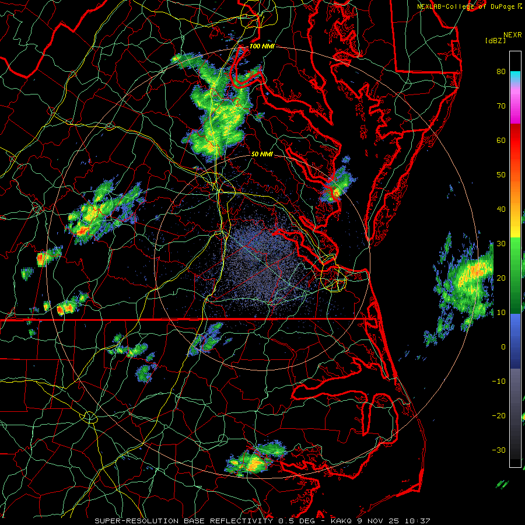
Task: Click the -30 dBZ legend label
Action: click(x=499, y=450)
